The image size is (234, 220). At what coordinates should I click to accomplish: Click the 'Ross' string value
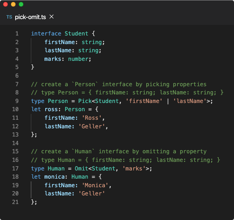[x=92, y=118]
